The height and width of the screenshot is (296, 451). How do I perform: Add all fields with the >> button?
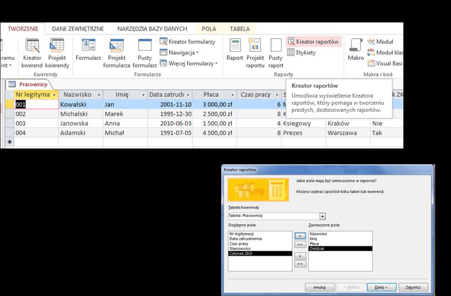(300, 245)
